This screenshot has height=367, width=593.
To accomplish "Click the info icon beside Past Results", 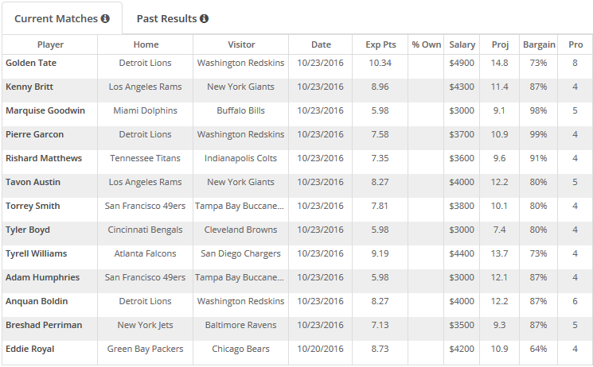I will (205, 18).
